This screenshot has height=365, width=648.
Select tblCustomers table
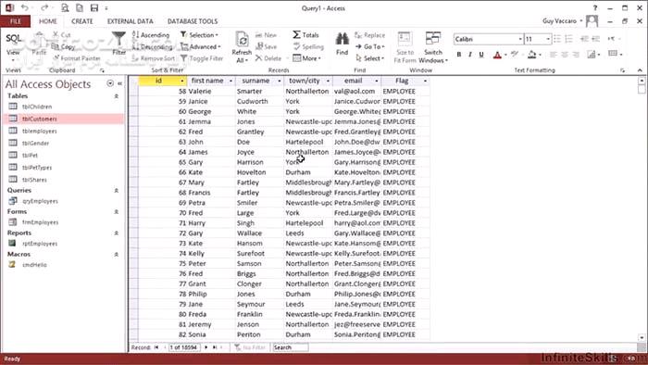tap(64, 119)
